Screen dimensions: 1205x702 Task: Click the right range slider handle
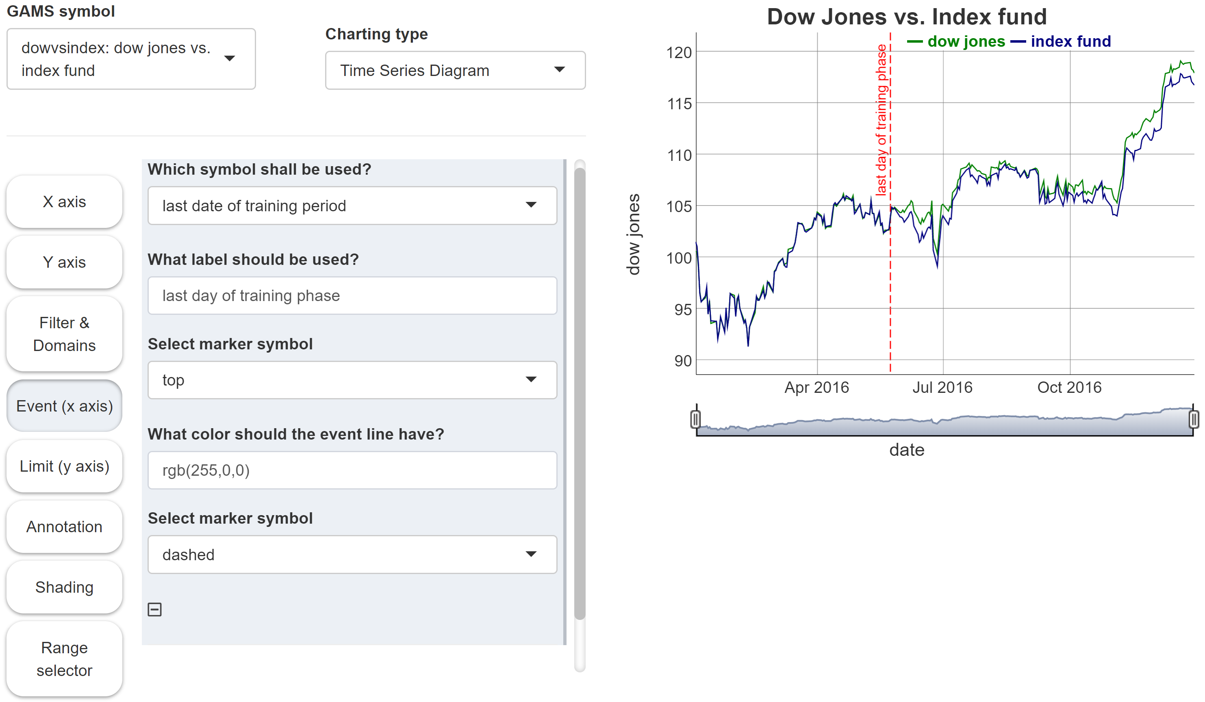(x=1193, y=419)
